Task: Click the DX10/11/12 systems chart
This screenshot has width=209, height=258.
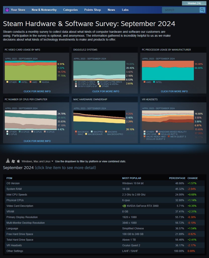Action: click(99, 70)
